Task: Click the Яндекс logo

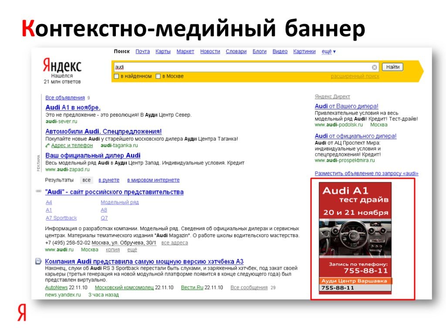Action: point(62,65)
